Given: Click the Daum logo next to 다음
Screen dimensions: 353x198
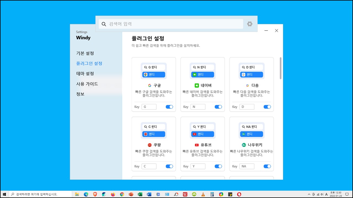Looking at the screenshot, I should (x=248, y=85).
